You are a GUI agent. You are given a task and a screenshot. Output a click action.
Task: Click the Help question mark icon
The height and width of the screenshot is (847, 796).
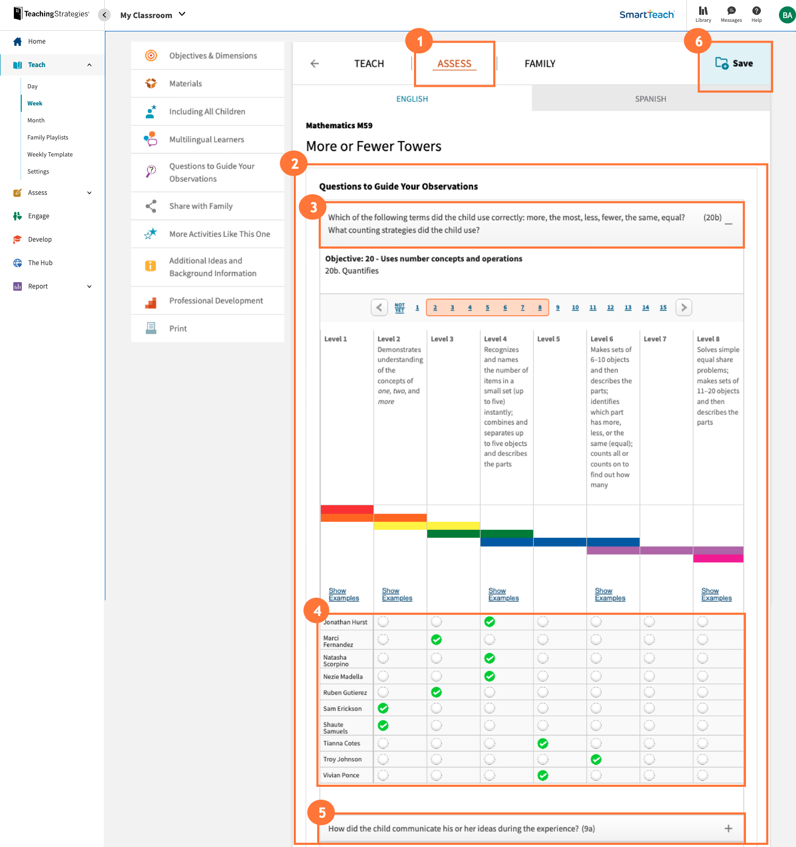tap(756, 11)
